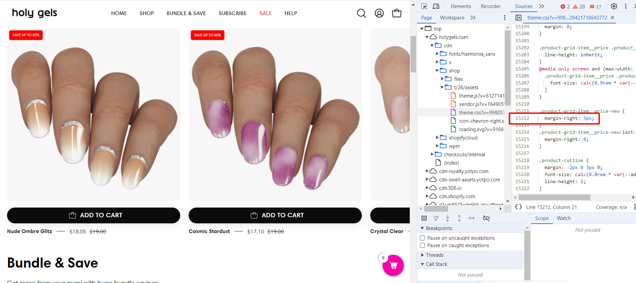
Task: Select the Page navigator tab
Action: (426, 18)
